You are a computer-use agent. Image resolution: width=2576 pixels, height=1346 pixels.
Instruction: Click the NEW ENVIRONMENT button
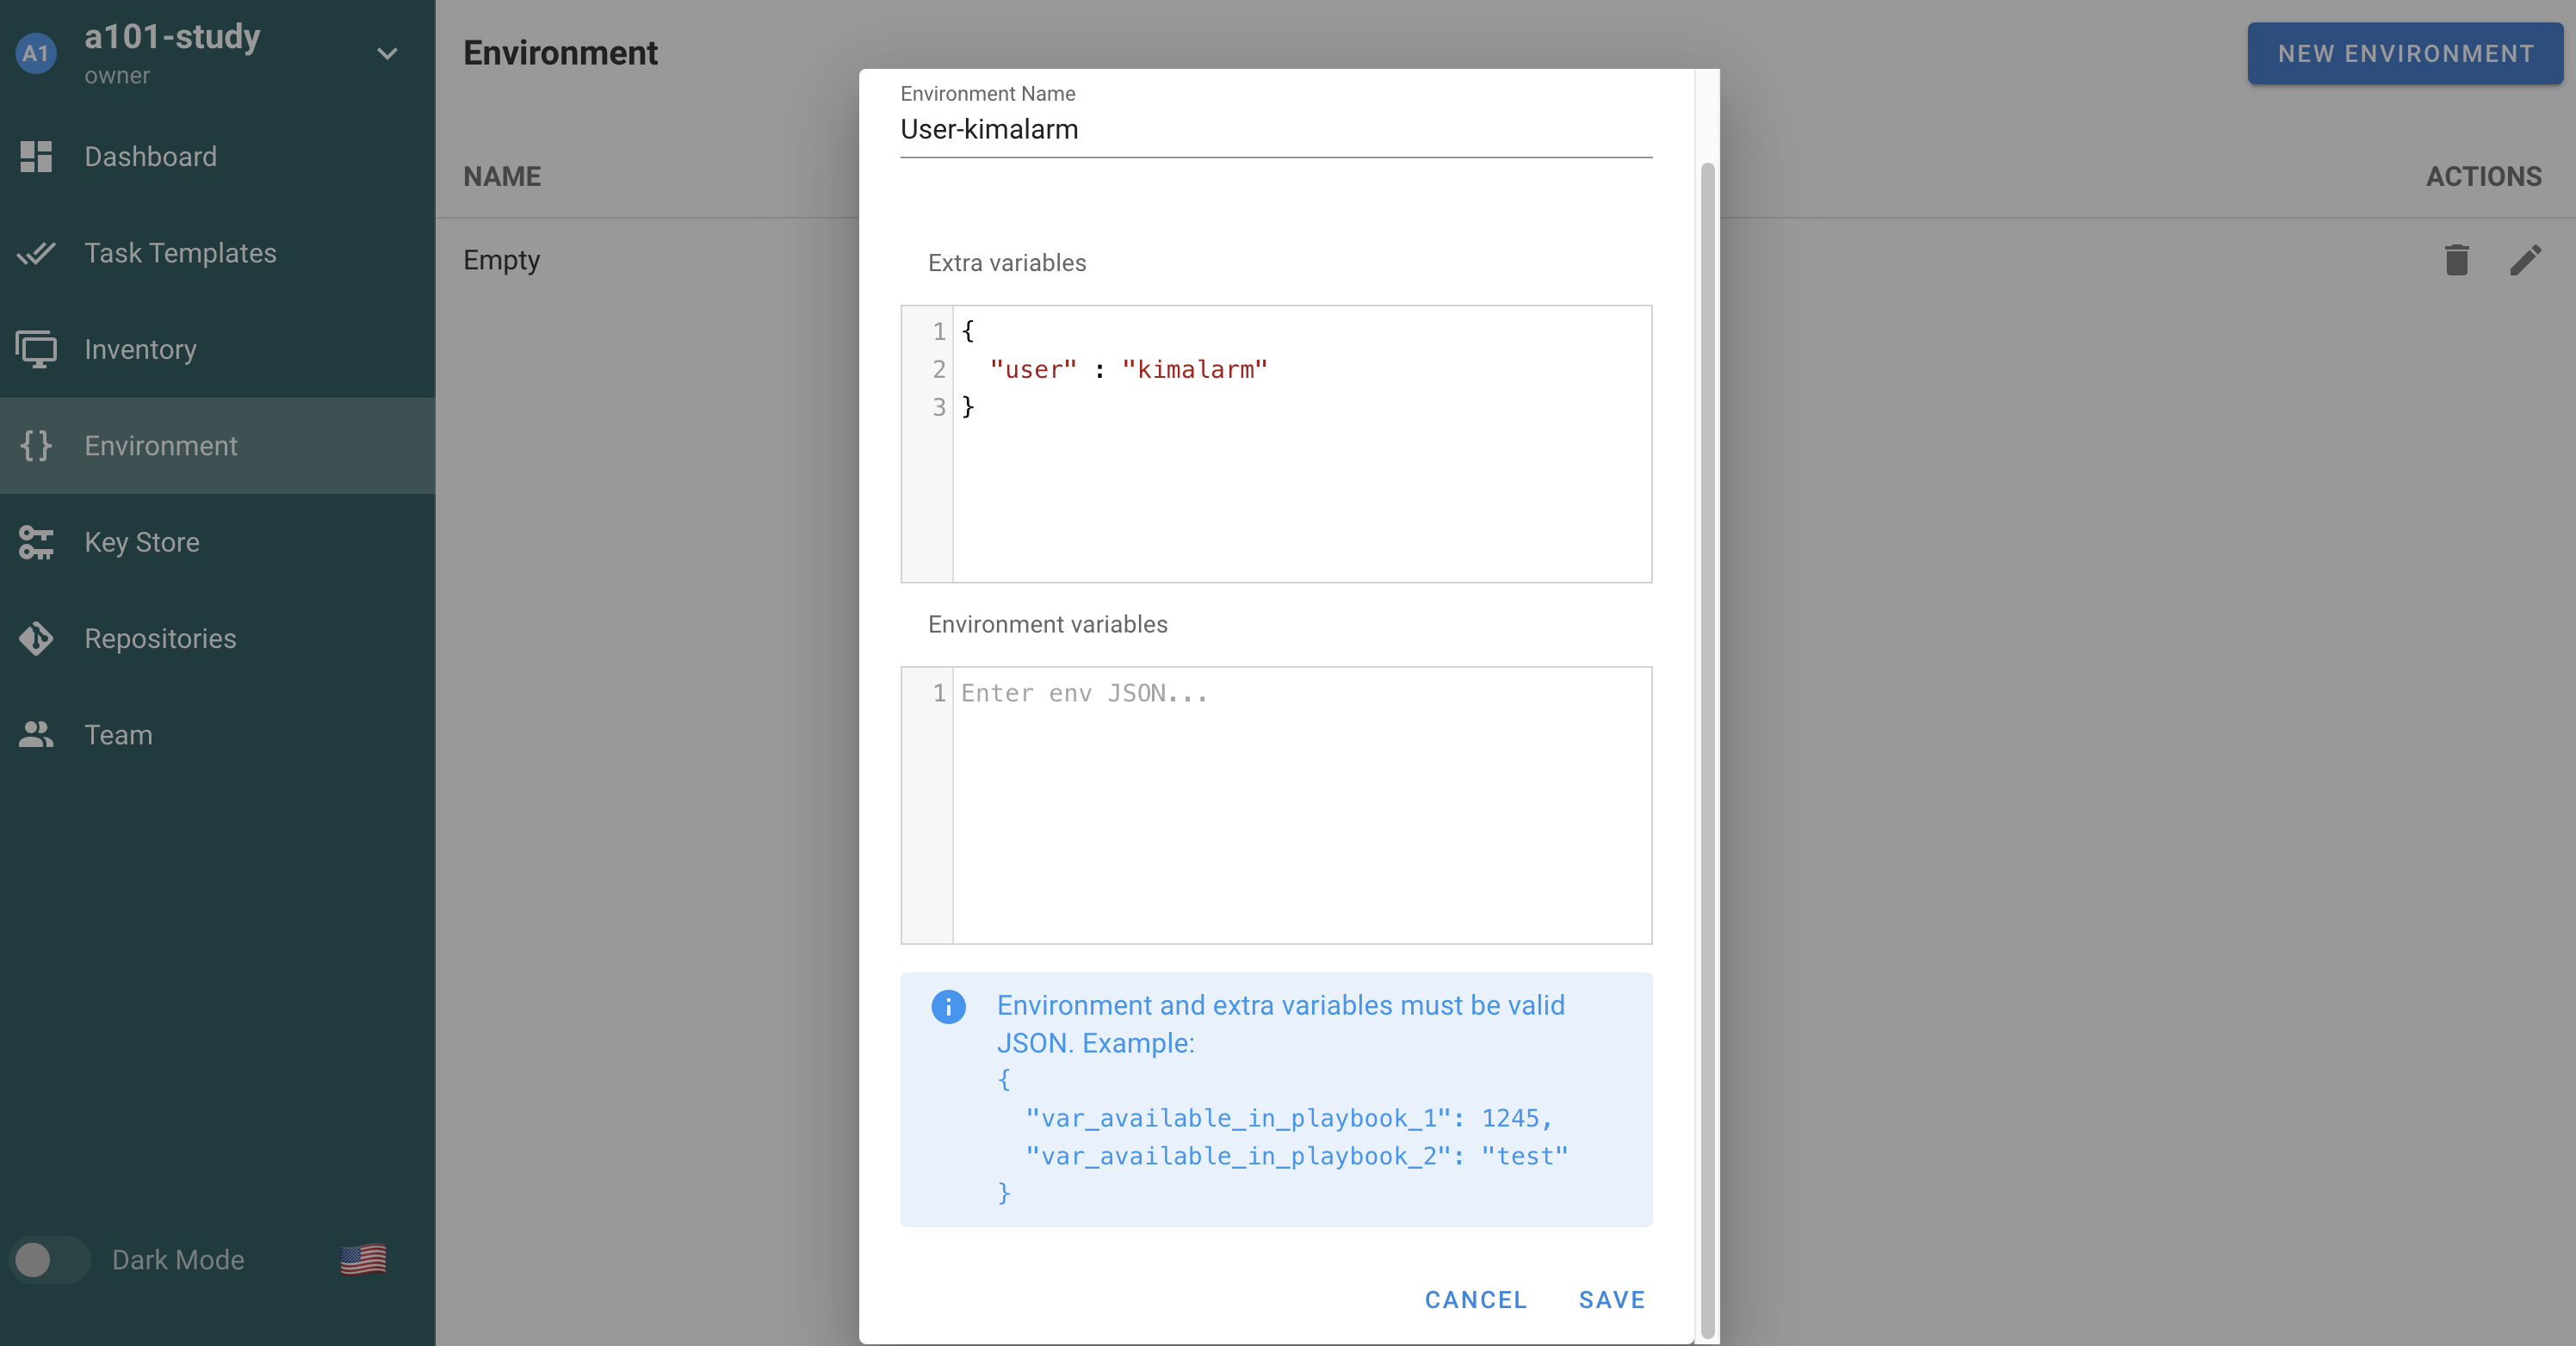2405,54
